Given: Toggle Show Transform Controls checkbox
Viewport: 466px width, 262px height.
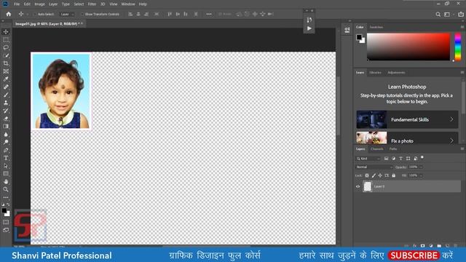Looking at the screenshot, I should 82,14.
